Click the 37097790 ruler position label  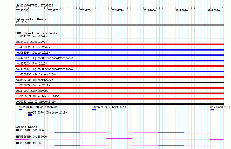(118, 10)
